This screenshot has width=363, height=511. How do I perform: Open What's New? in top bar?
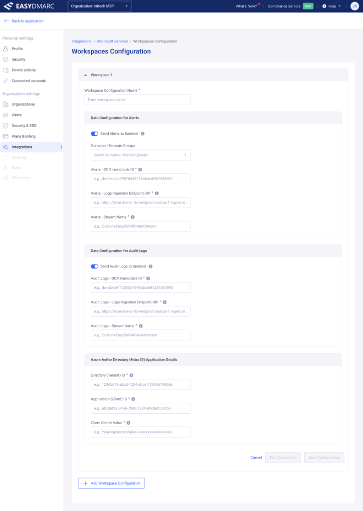pyautogui.click(x=246, y=6)
